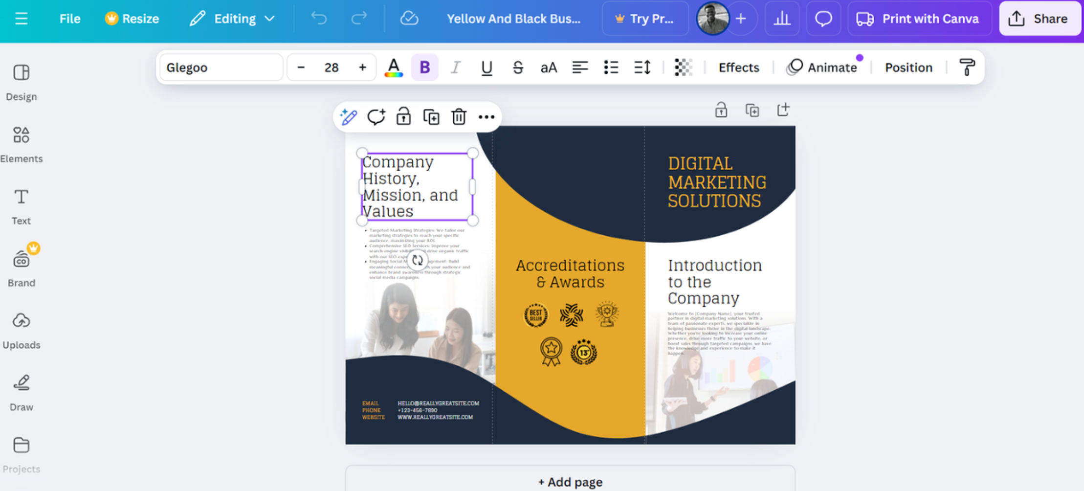Click the Share button
The image size is (1084, 491).
click(1040, 19)
